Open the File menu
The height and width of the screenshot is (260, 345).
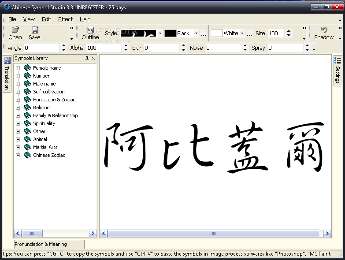[12, 19]
